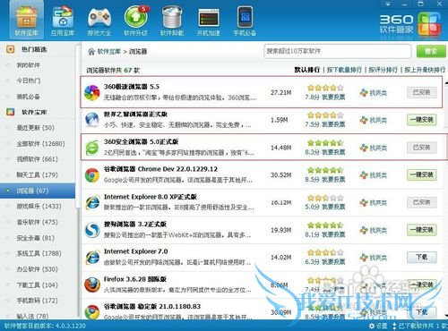The height and width of the screenshot is (331, 448).
Task: Sort by 按下载量排行
Action: pos(344,70)
